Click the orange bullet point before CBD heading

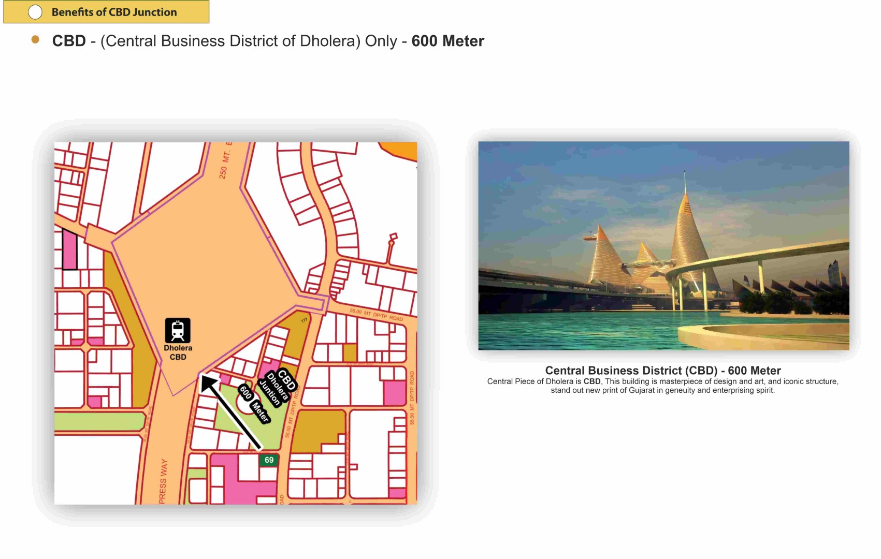click(35, 40)
